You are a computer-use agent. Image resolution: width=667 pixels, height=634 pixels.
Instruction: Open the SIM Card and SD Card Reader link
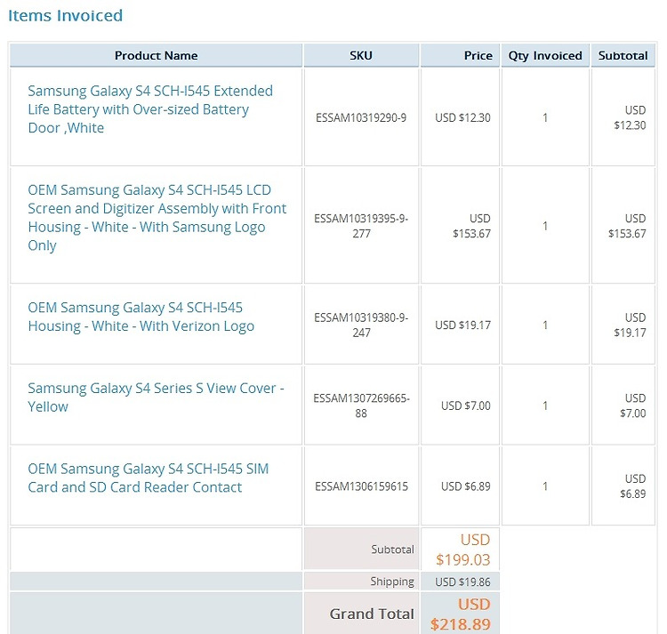148,478
